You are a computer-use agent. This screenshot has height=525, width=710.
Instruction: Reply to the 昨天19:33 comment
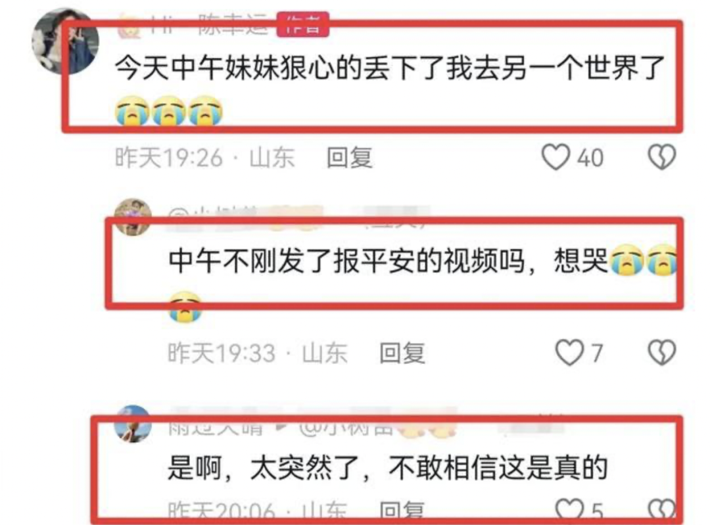(402, 353)
